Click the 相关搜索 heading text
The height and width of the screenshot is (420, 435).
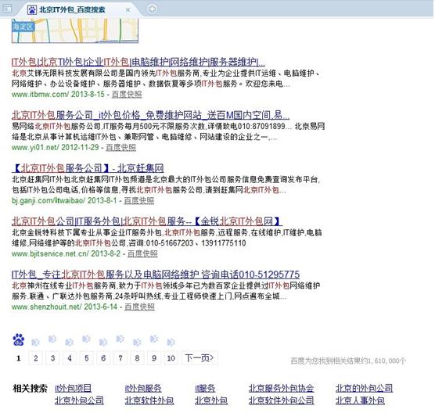[30, 388]
